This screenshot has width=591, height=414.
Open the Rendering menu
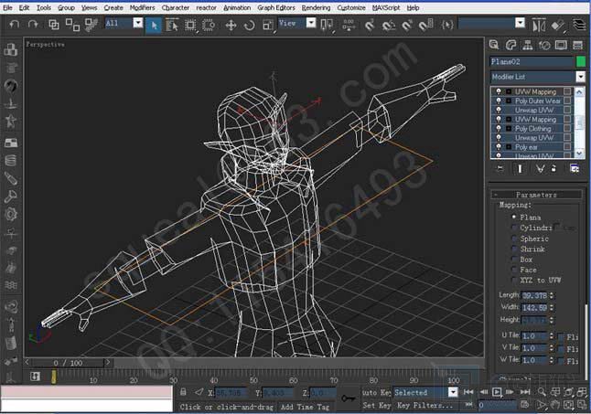pos(316,7)
